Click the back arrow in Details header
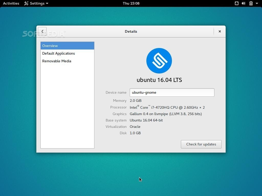This screenshot has width=262, height=196. (42, 31)
